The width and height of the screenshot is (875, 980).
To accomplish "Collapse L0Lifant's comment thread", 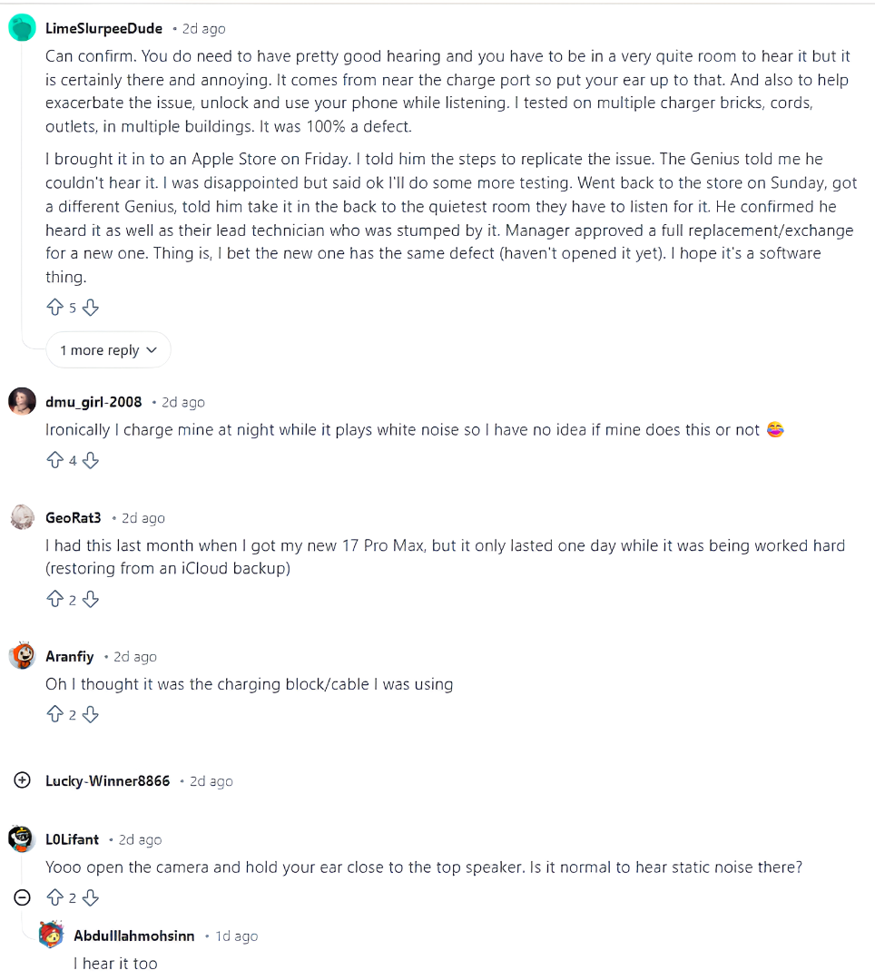I will pos(23,898).
